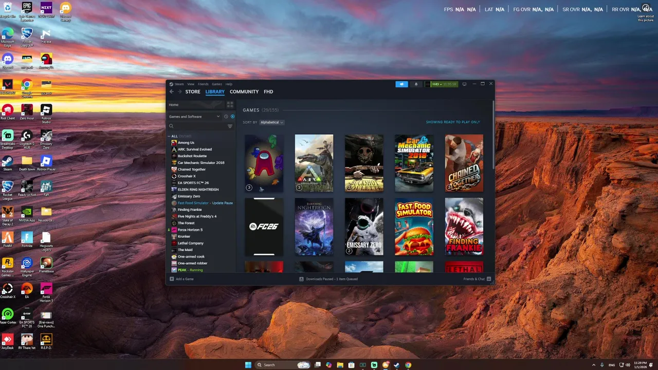The image size is (658, 370).
Task: Select Razer Cortex desktop icon
Action: [x=7, y=316]
